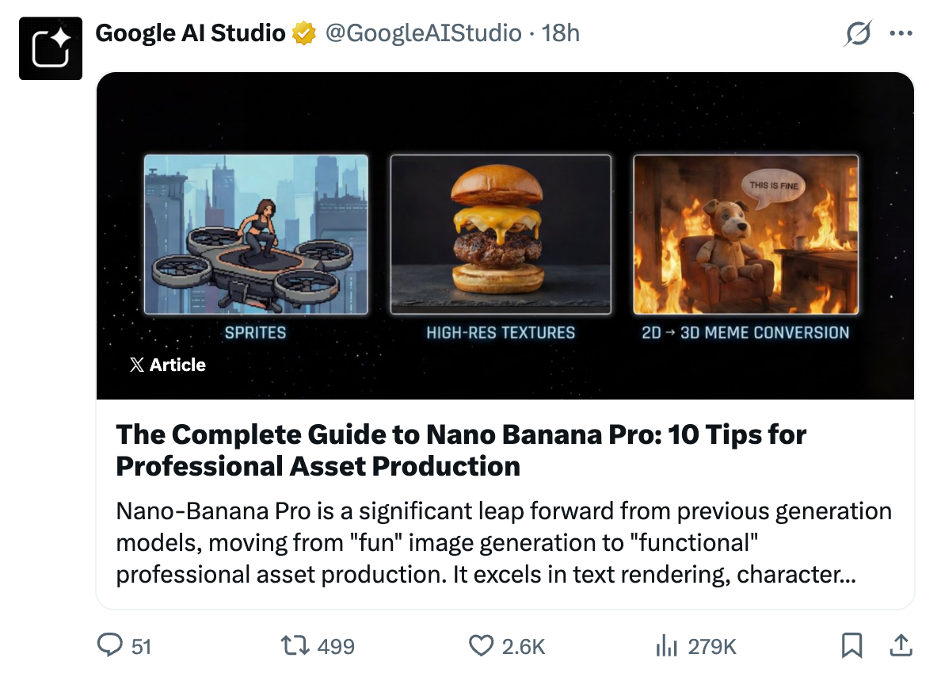Click the SPRITES example thumbnail
Viewport: 941px width, 677px height.
256,232
